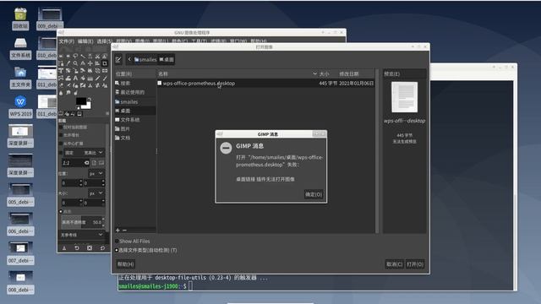The image size is (541, 304).
Task: Switch to the images tab icon
Action: (x=79, y=114)
